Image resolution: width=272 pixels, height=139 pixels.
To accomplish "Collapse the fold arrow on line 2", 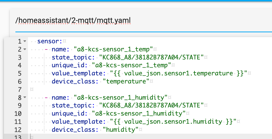I will point(25,50).
